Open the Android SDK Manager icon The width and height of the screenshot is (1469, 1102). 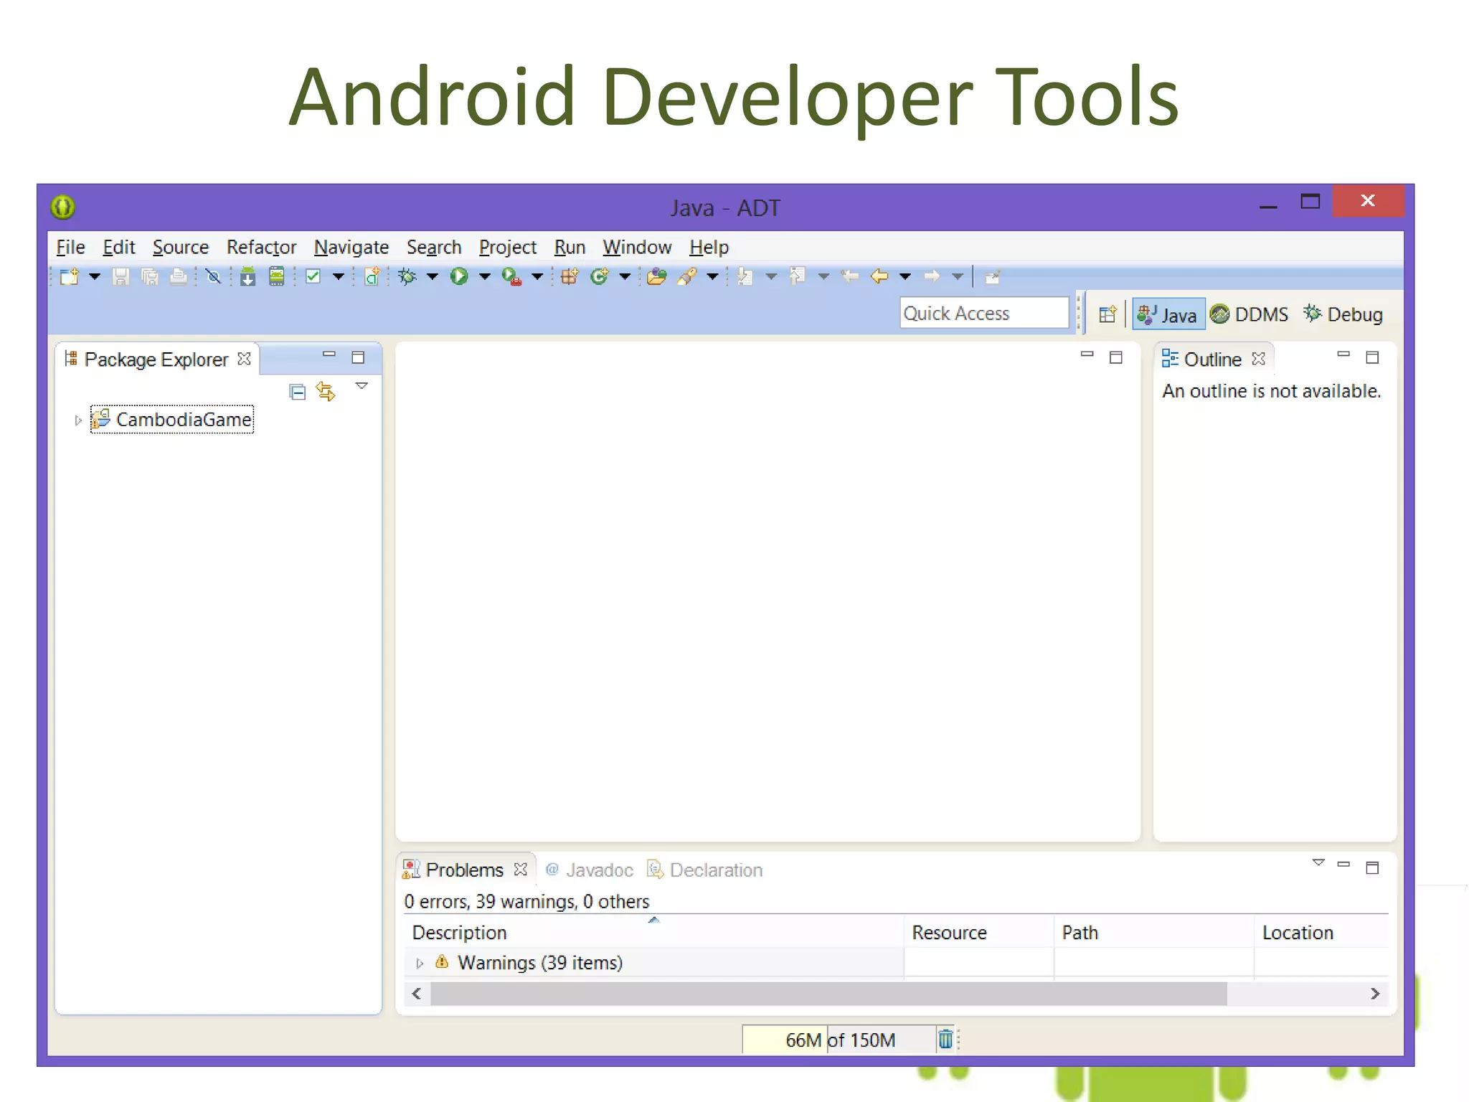(247, 276)
